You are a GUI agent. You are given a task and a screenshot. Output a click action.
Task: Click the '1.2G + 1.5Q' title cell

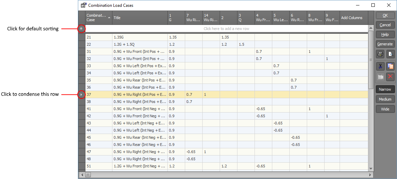[140, 45]
